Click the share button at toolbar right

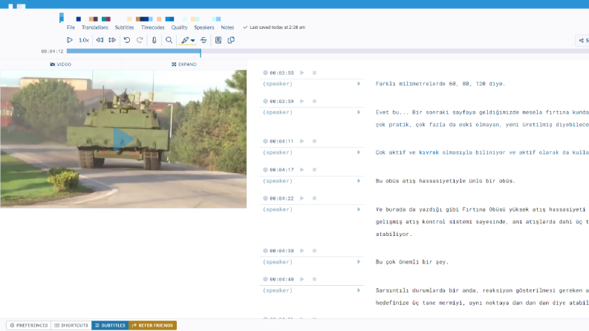[x=583, y=40]
